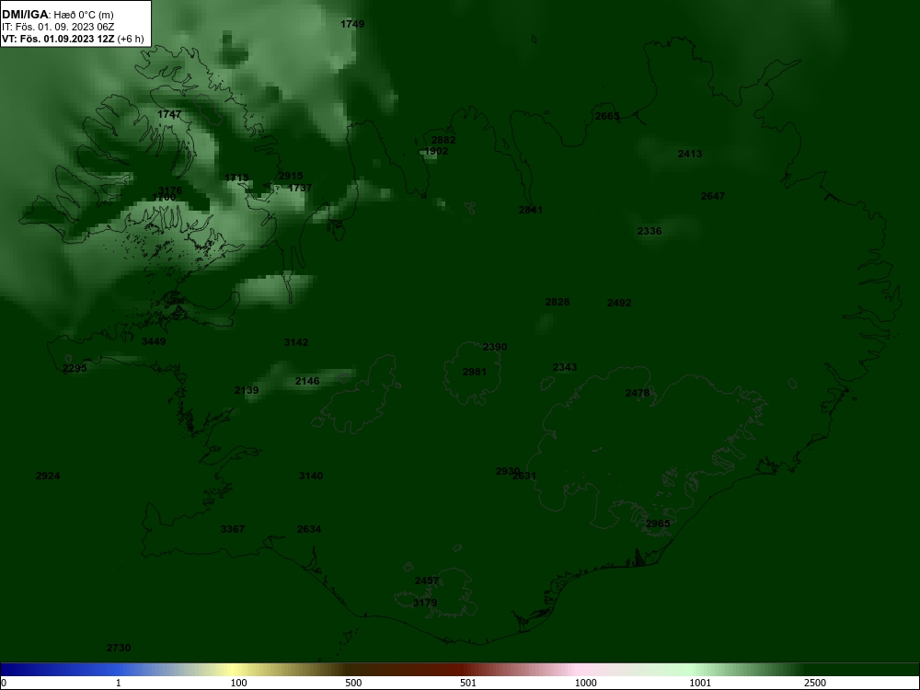Click the 2492 value on the map

[619, 304]
